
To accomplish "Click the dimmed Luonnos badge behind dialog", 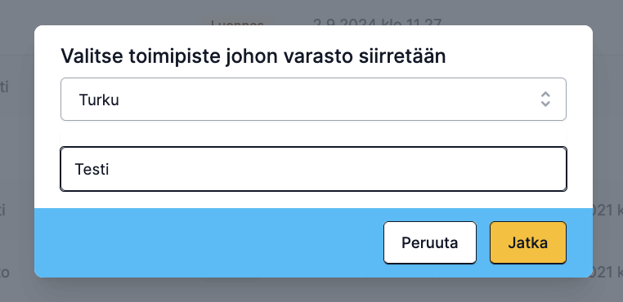I will coord(237,22).
